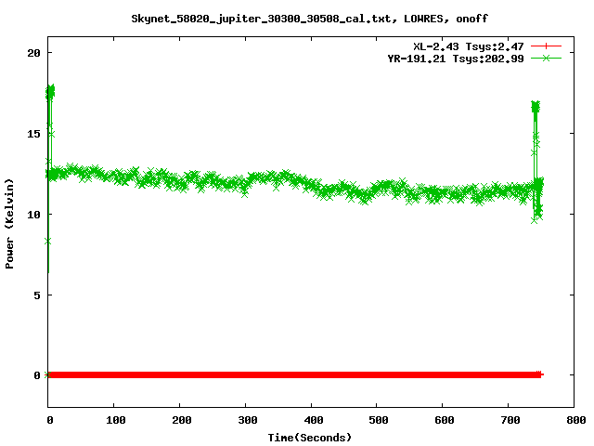Click the y-axis tick label 20
594x446 pixels.
point(33,53)
